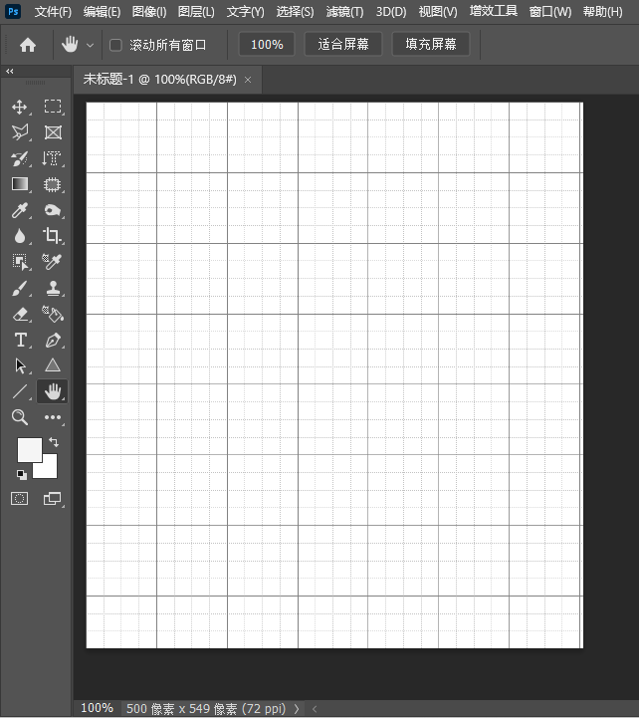Open the 文字(Y) menu
Screen dimensions: 639x718
245,11
